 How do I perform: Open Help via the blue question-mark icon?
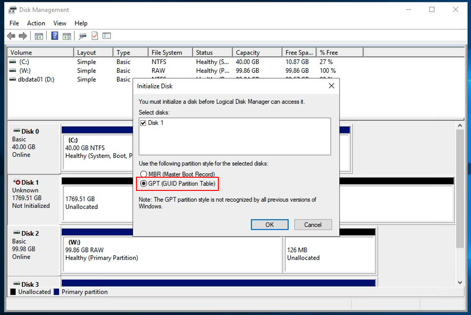click(55, 36)
